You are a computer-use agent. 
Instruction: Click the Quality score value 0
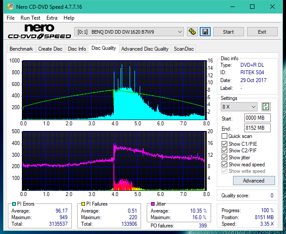(272, 196)
